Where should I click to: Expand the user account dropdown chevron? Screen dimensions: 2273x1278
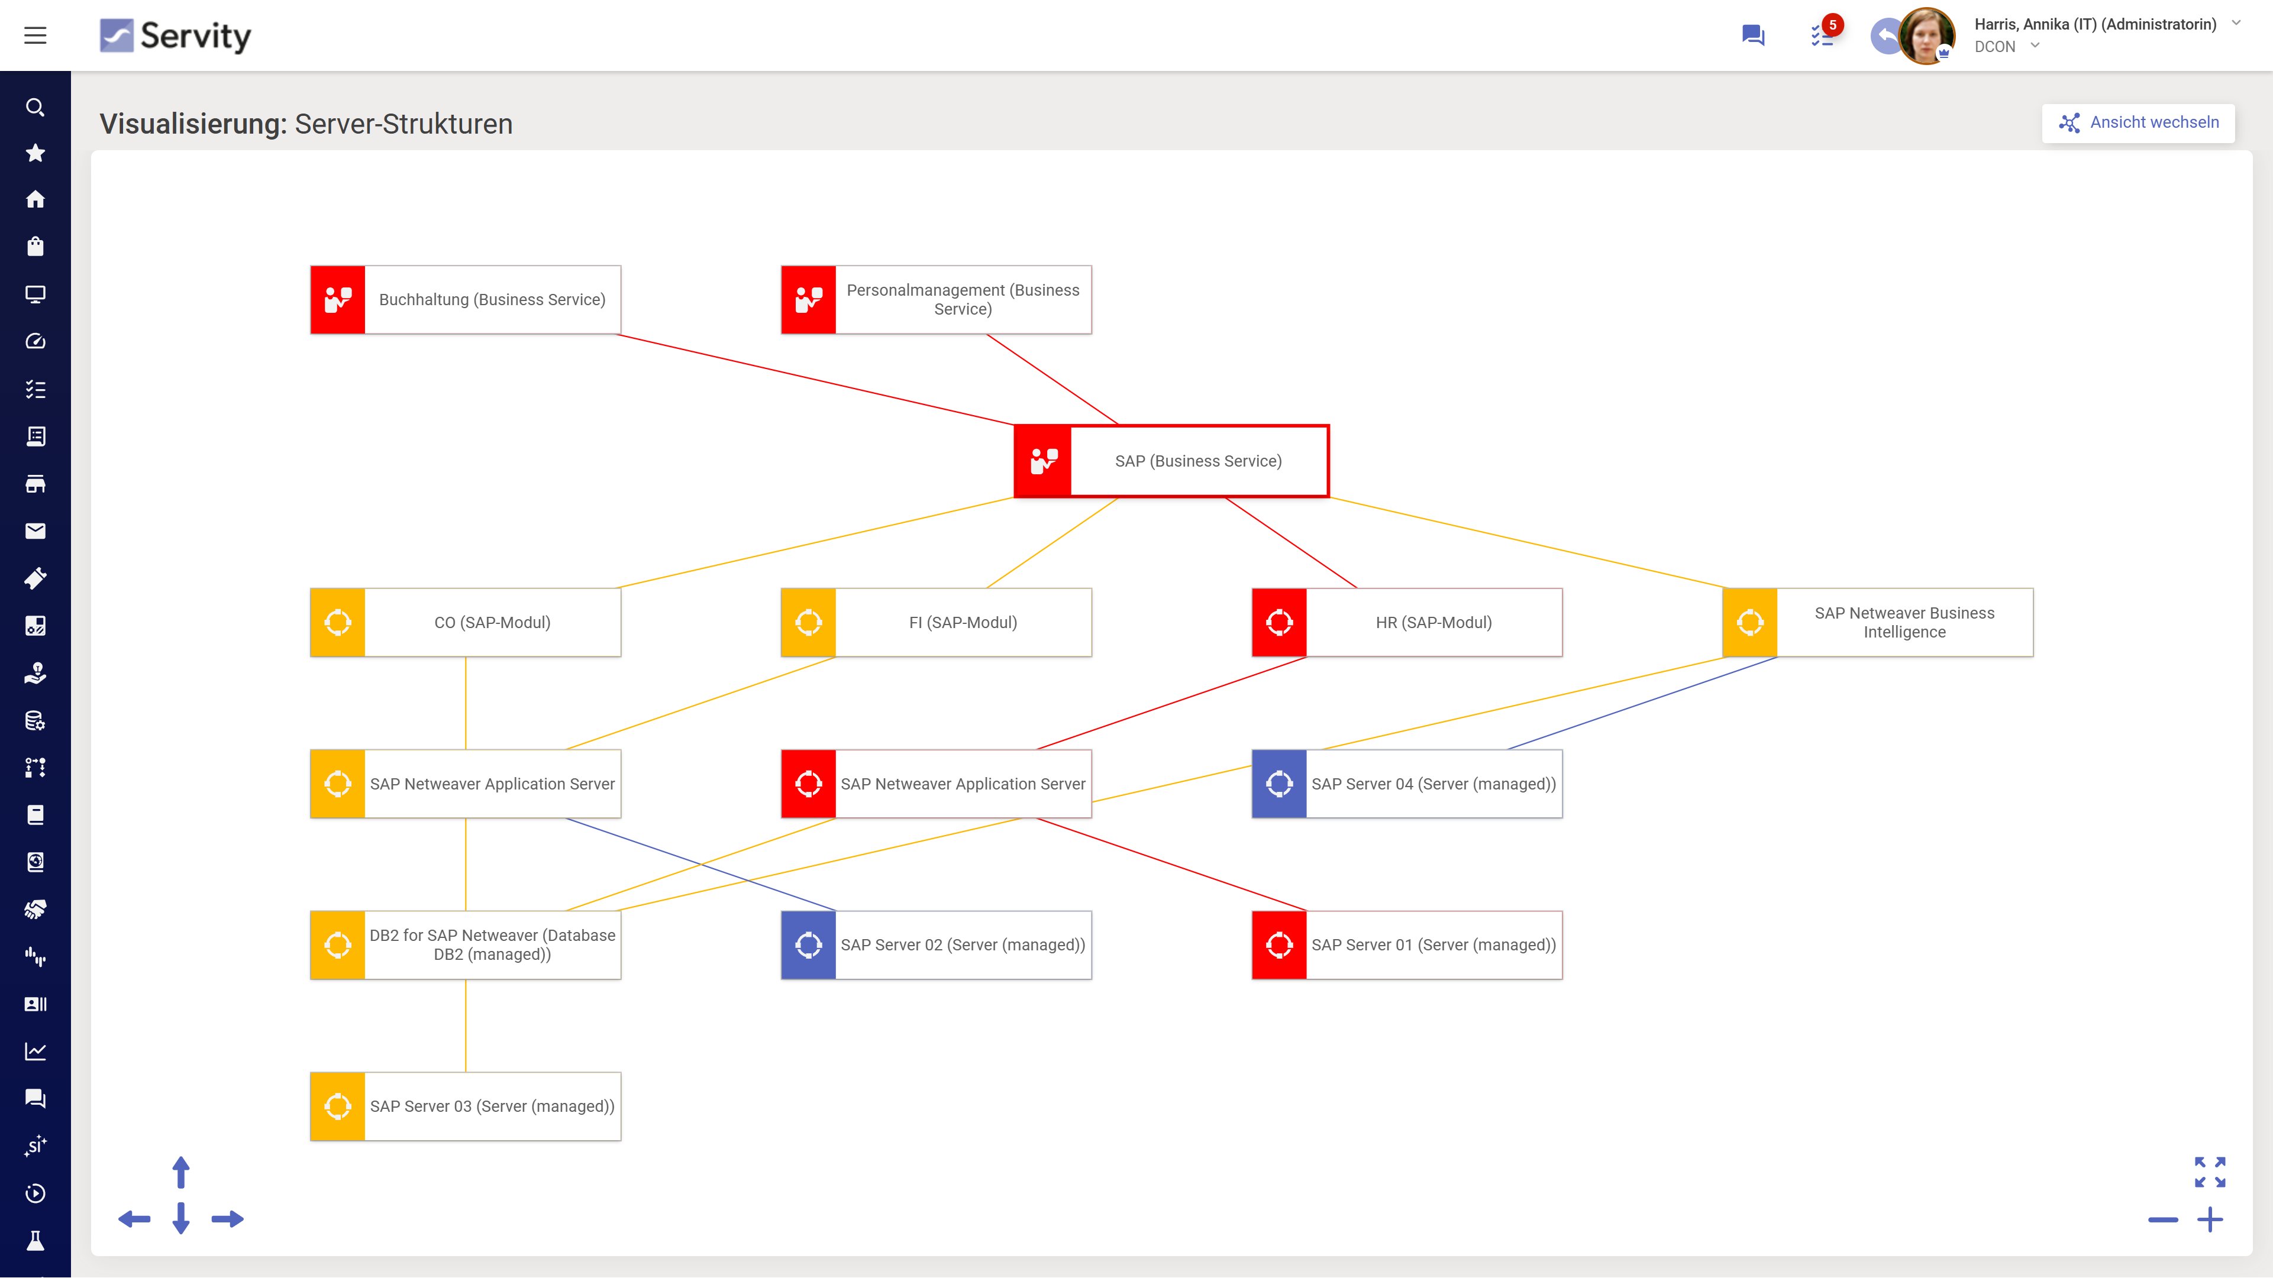2236,24
